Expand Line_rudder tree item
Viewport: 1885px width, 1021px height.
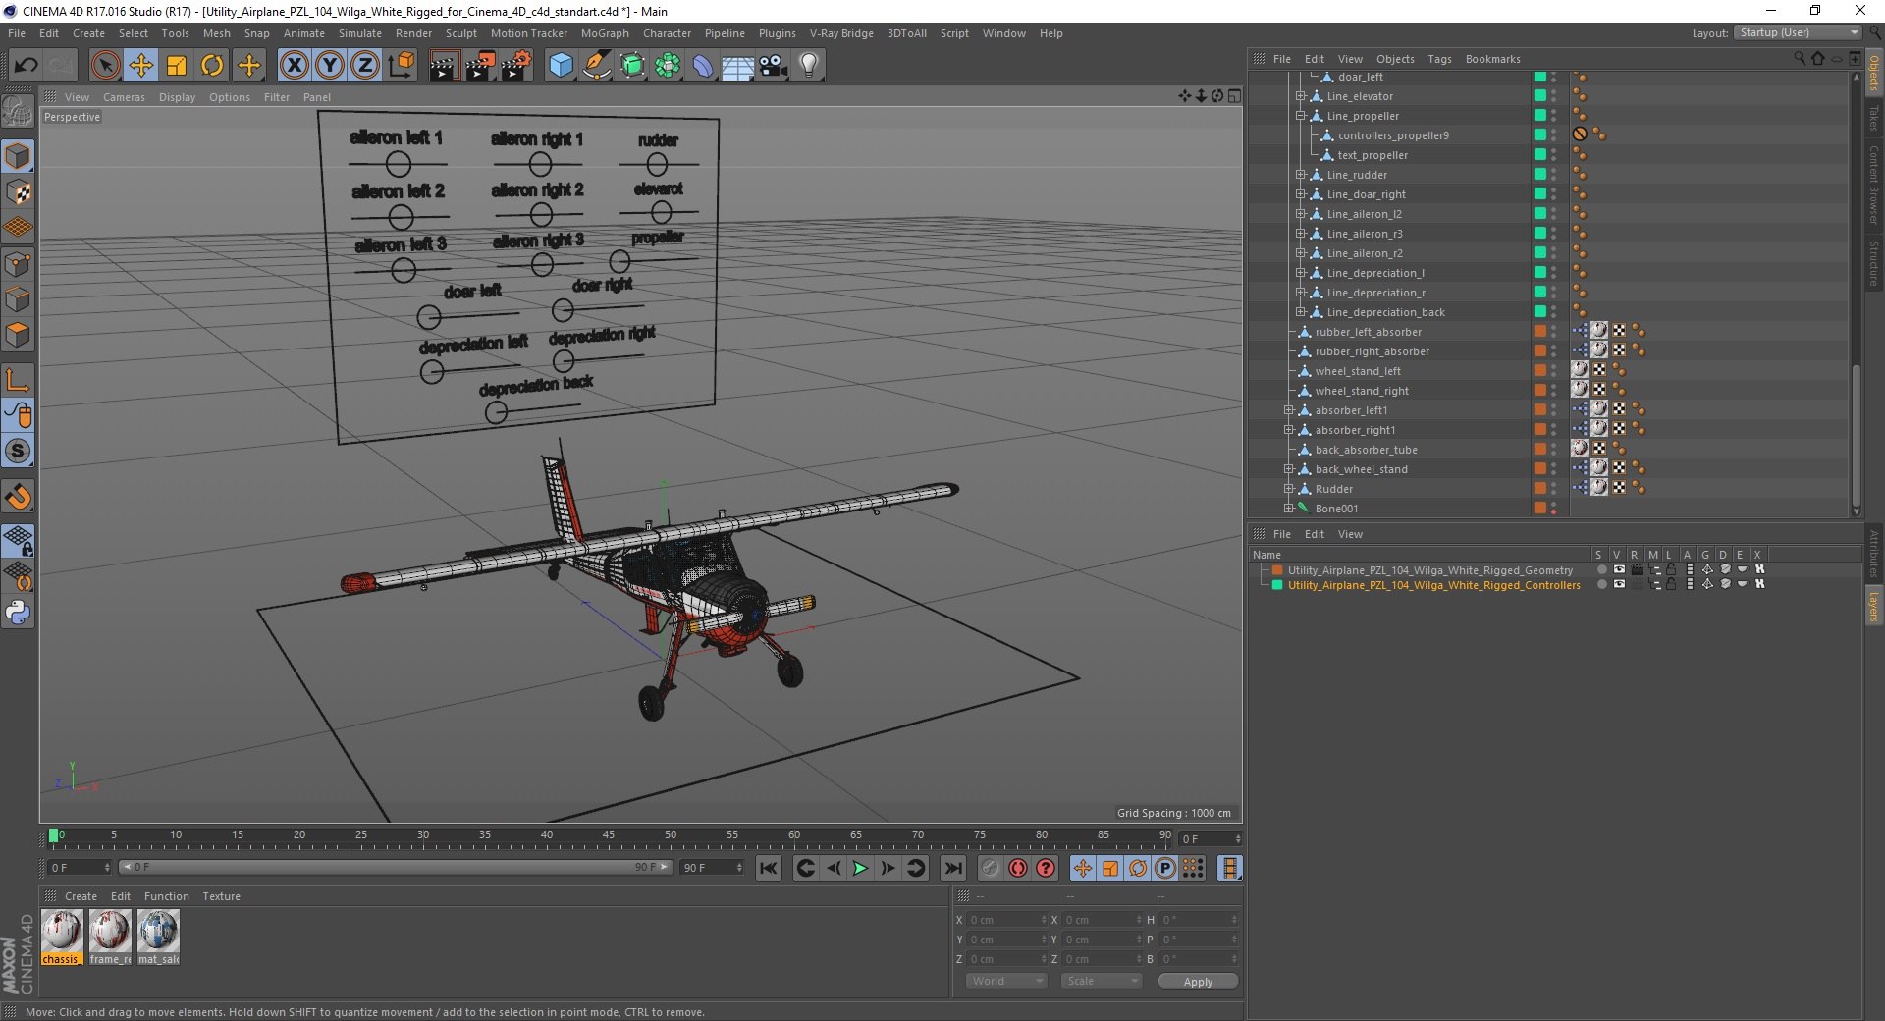coord(1300,175)
